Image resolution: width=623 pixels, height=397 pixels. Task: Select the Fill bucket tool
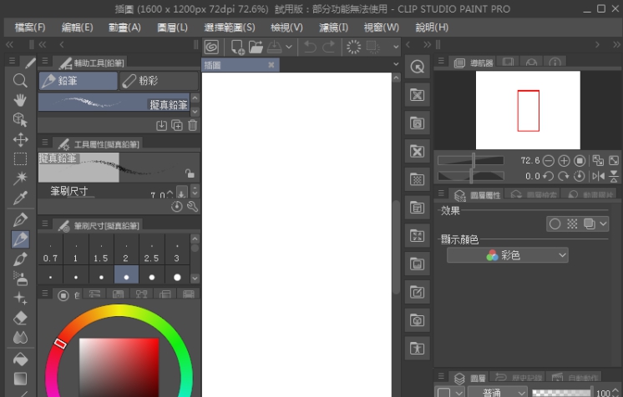(20, 359)
